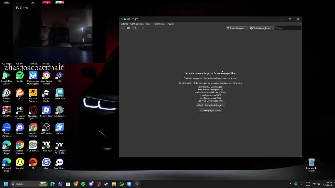The height and width of the screenshot is (188, 335).
Task: Select the Plato Juegos Multijugador desktop icon
Action: tap(33, 78)
